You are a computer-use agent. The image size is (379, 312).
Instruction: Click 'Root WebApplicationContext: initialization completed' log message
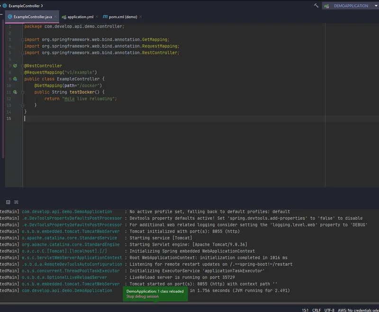coord(208,258)
